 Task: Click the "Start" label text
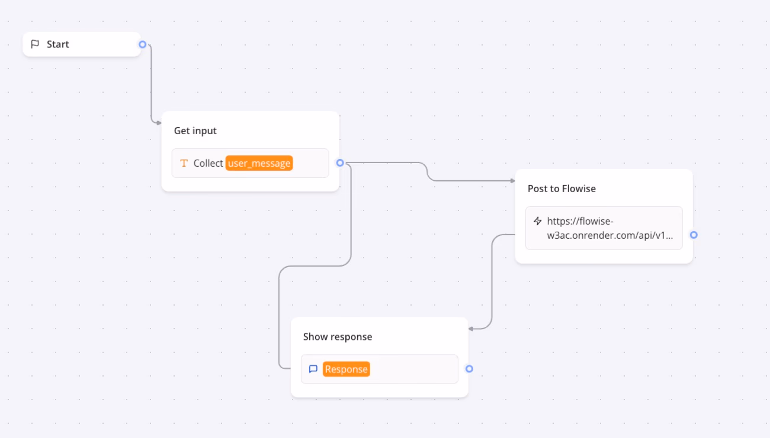(x=58, y=44)
